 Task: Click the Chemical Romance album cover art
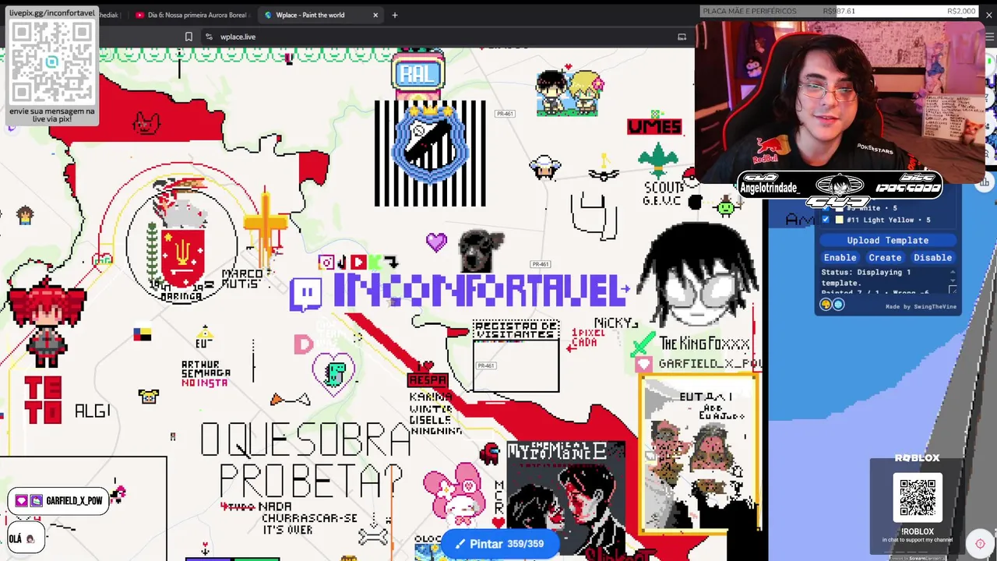565,496
